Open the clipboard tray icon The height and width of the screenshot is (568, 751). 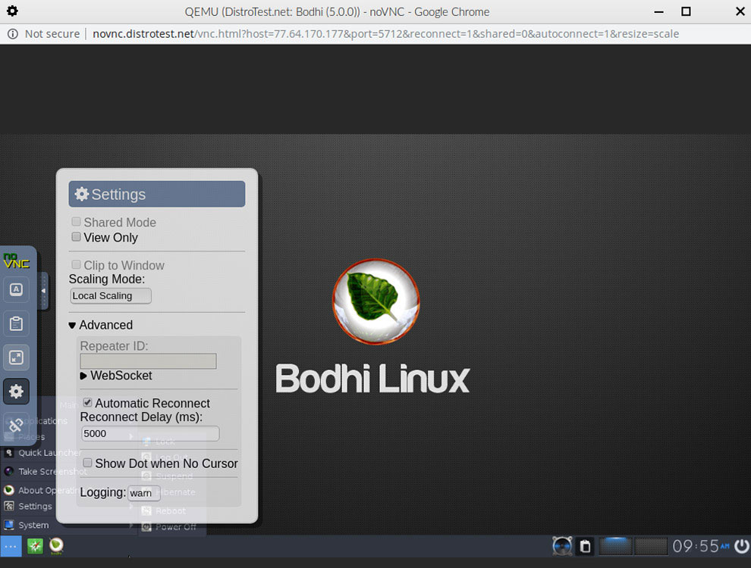(586, 546)
